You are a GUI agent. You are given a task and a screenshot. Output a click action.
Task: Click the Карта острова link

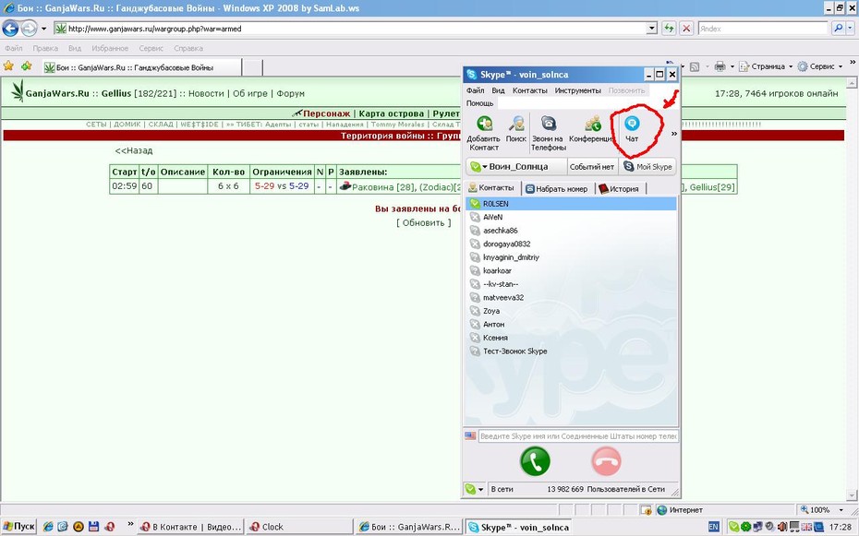coord(391,113)
